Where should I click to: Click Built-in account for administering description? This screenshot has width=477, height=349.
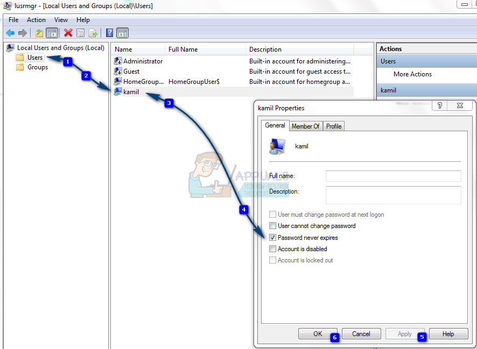pos(300,61)
